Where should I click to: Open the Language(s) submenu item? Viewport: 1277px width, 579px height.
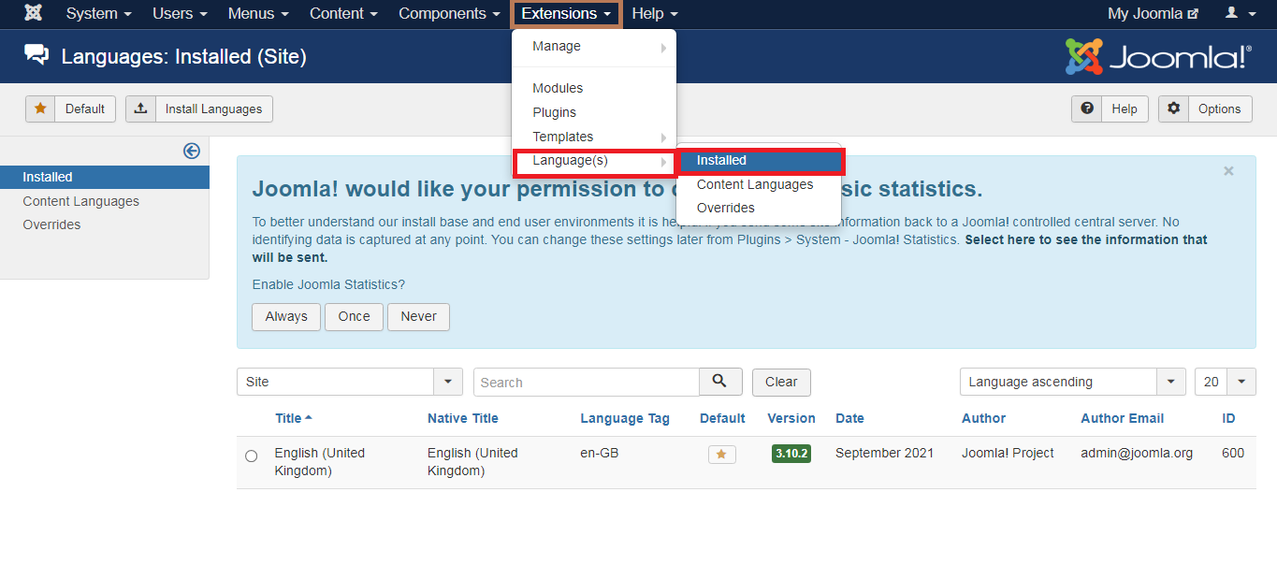[x=594, y=161]
